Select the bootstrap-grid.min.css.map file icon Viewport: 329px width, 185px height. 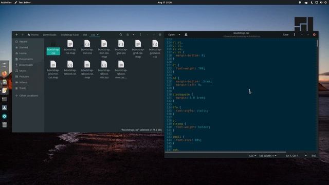coord(53,64)
